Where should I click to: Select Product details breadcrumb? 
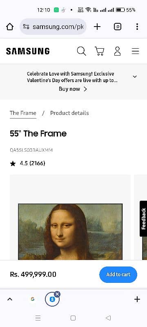click(69, 113)
